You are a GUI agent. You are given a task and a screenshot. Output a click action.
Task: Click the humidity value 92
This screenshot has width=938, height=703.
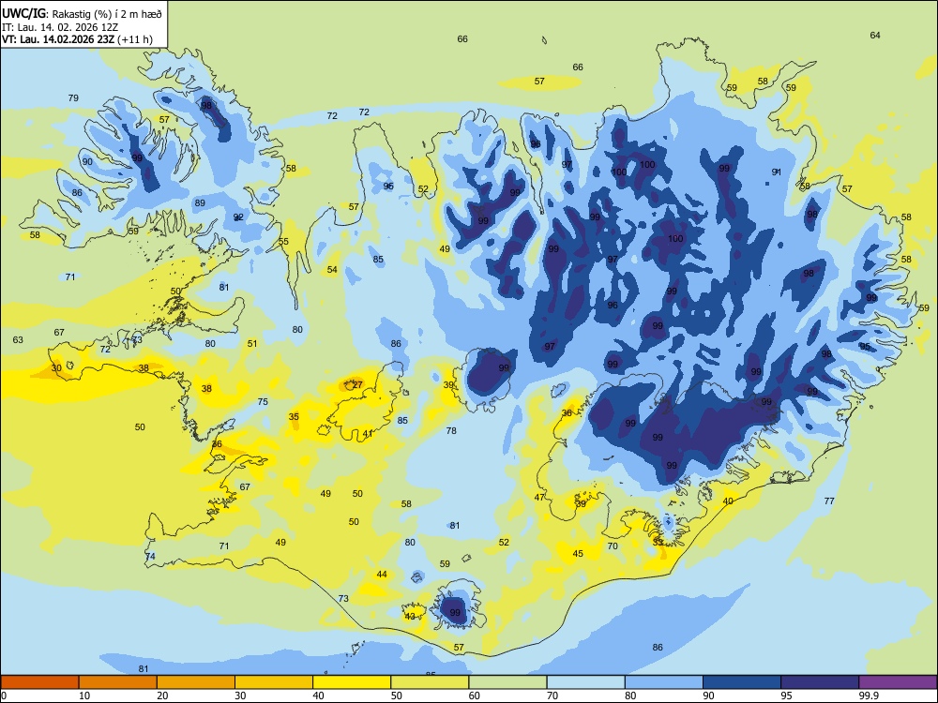click(238, 217)
